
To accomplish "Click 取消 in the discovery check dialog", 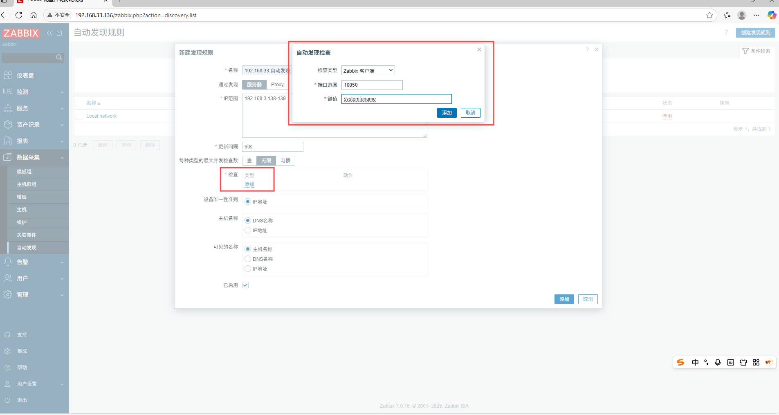I will pyautogui.click(x=471, y=113).
